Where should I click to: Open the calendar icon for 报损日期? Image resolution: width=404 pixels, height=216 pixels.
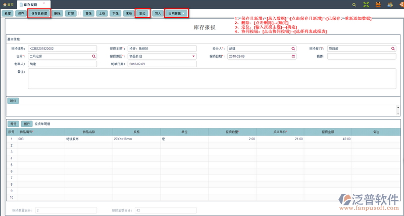[x=293, y=56]
